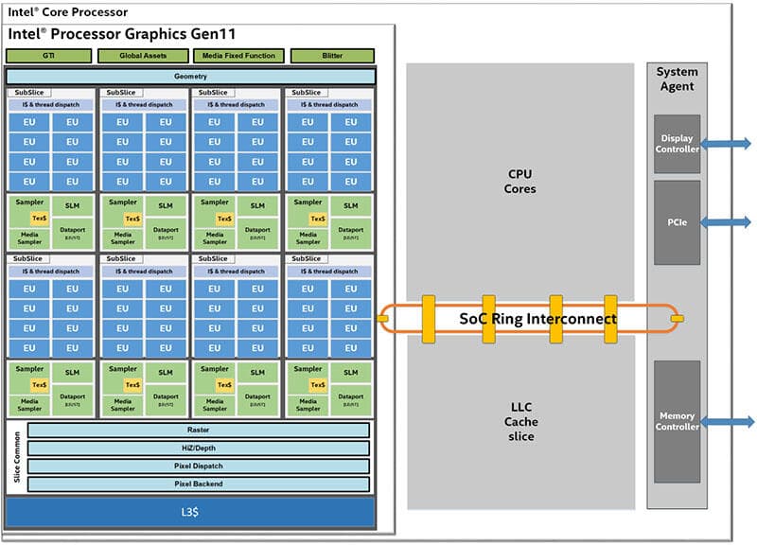
Task: Click the blue arrow beside Memory Controller
Action: point(727,422)
